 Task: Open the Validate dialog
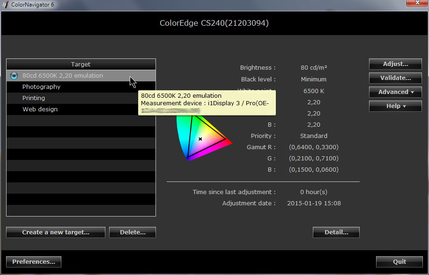pyautogui.click(x=395, y=78)
